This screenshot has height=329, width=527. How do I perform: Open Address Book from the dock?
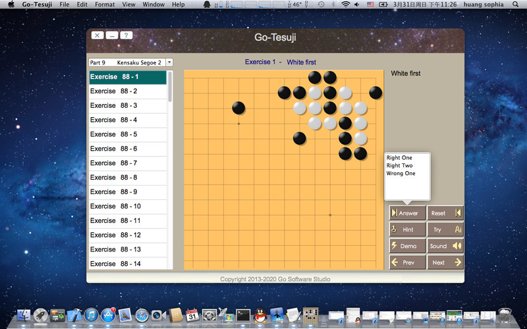pos(175,316)
